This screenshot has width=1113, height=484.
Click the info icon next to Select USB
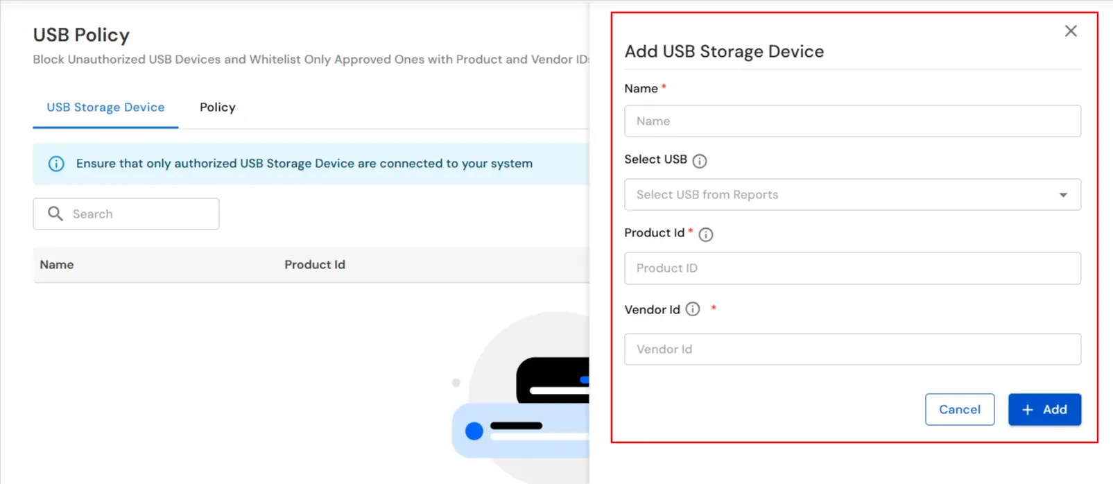point(700,161)
